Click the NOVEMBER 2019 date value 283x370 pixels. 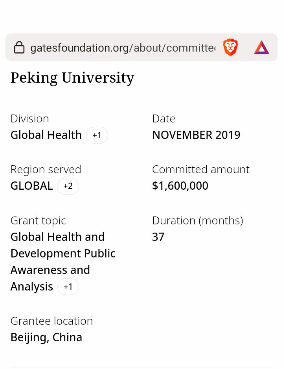[x=196, y=135]
